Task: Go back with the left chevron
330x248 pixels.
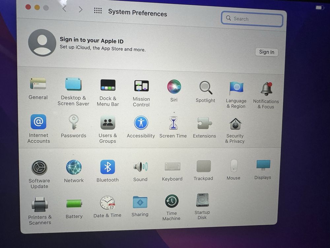Action: 64,9
